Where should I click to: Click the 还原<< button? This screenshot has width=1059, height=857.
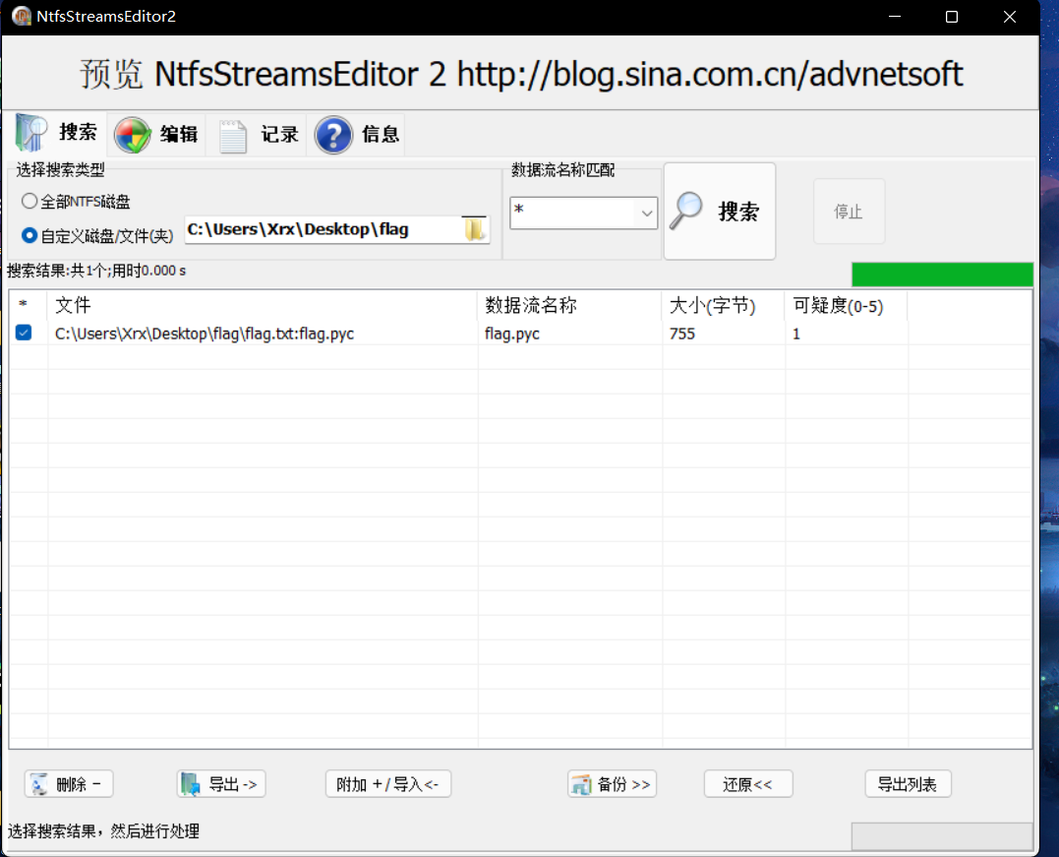click(x=748, y=784)
